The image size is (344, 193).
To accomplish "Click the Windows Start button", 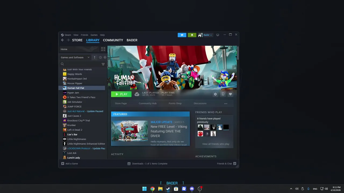I will (144, 189).
